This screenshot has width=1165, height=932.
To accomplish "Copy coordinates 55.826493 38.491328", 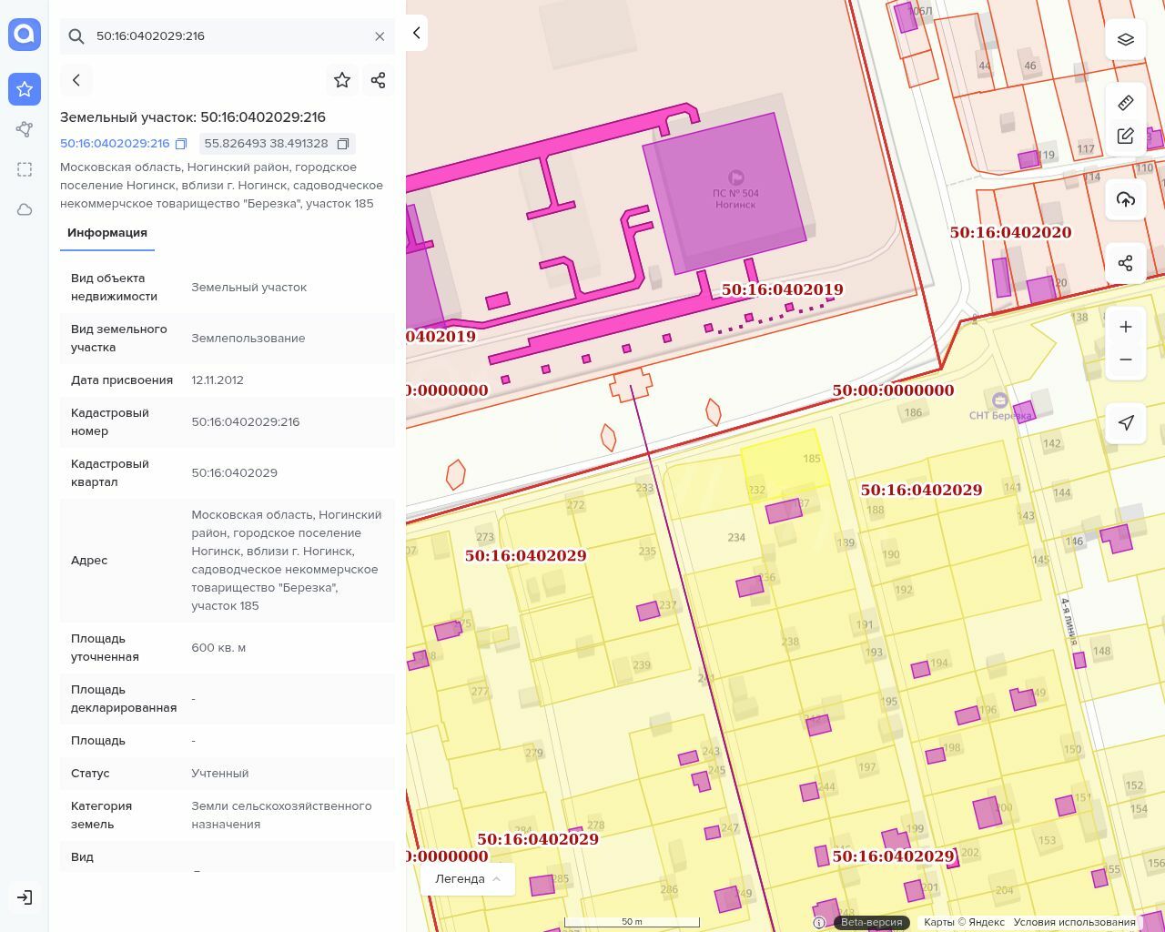I will click(x=343, y=144).
